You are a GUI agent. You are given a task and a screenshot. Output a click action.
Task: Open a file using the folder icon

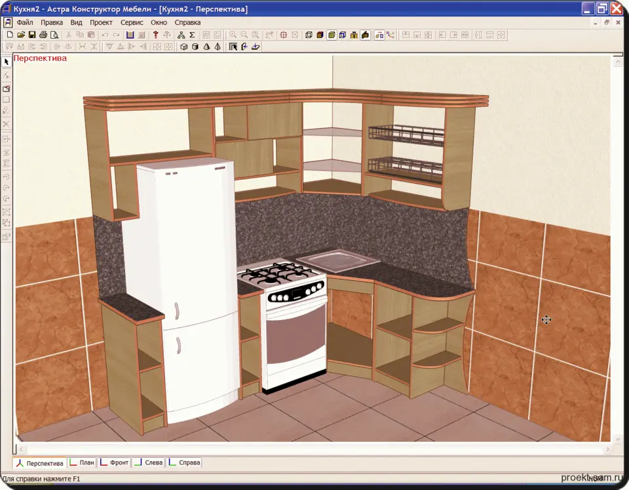click(21, 35)
